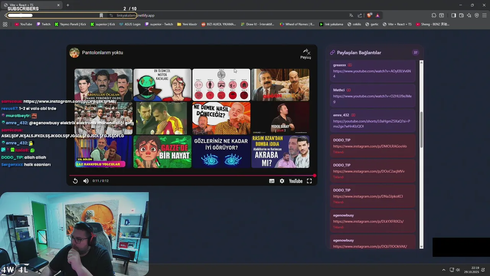Enter fullscreen in video player
The image size is (490, 276).
[309, 181]
